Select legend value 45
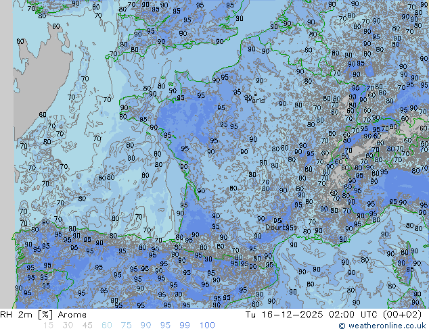 tap(87, 326)
